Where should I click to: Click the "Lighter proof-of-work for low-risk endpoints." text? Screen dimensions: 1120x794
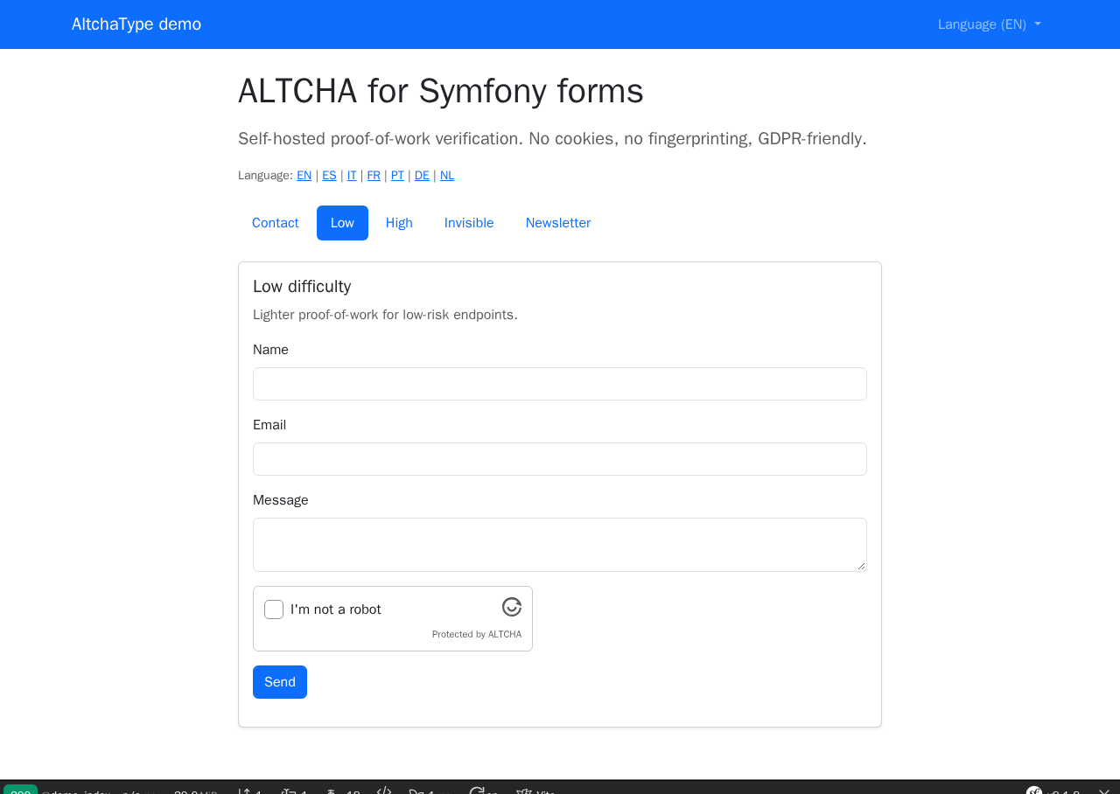pyautogui.click(x=385, y=315)
